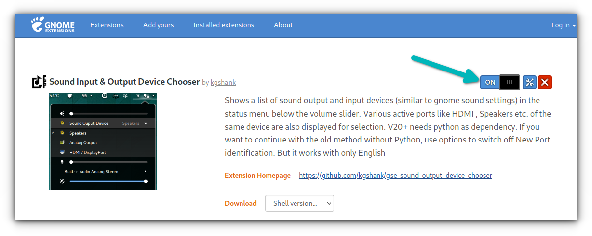592x236 pixels.
Task: Click the microphone icon in preview menu
Action: click(62, 162)
